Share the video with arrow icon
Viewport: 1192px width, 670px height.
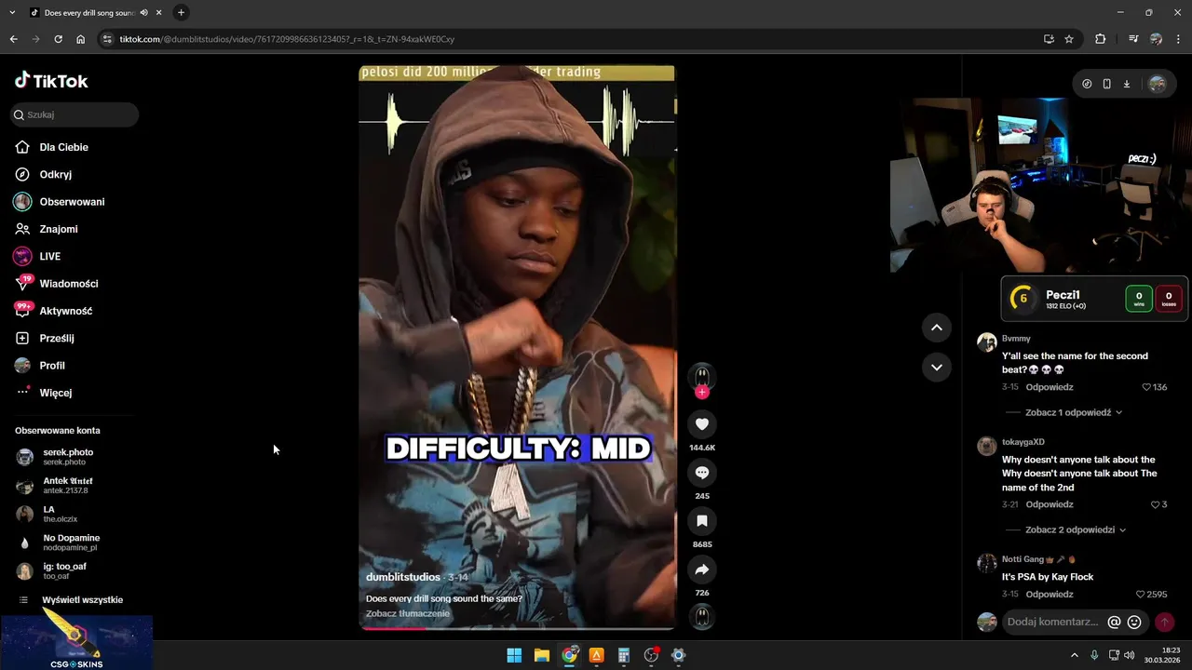point(702,569)
